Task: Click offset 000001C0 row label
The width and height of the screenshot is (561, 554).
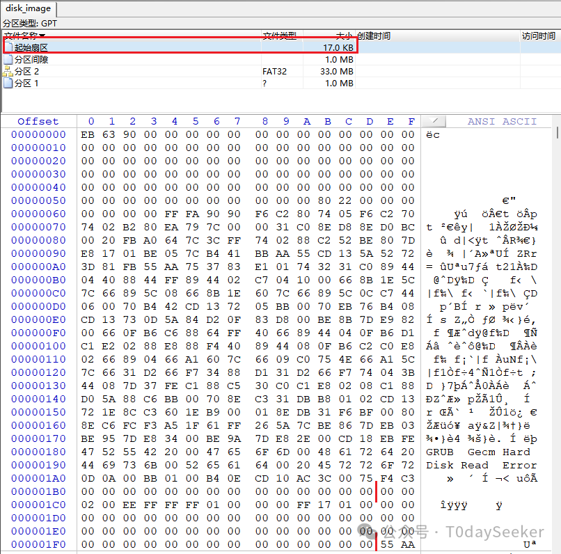Action: (x=38, y=505)
